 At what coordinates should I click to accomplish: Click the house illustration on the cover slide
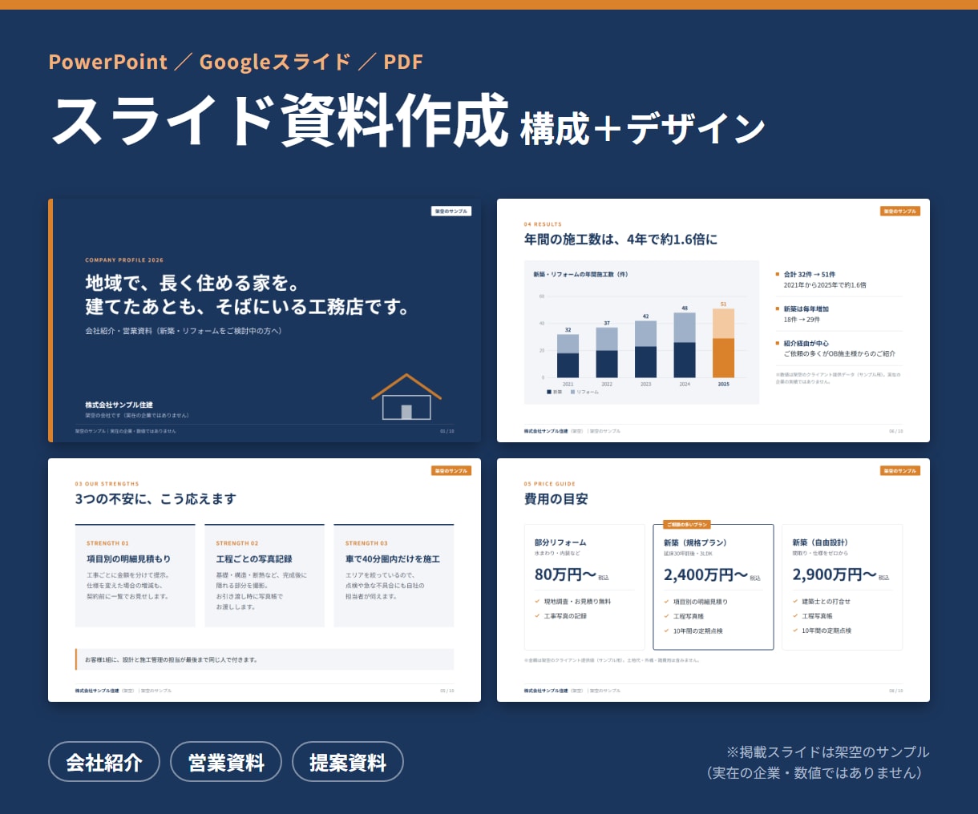tap(406, 397)
